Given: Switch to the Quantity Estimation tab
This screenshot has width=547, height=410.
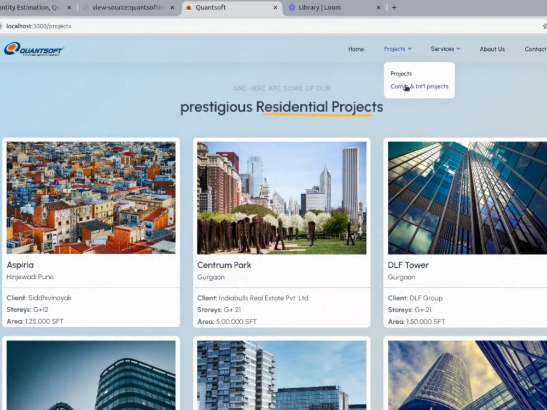Looking at the screenshot, I should pos(35,7).
